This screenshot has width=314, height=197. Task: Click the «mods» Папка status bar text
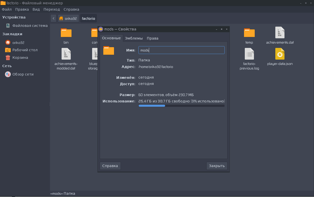click(63, 193)
